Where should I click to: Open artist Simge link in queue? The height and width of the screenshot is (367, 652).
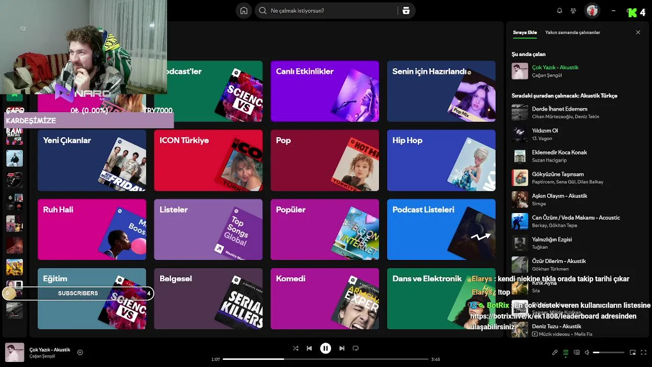pos(539,204)
